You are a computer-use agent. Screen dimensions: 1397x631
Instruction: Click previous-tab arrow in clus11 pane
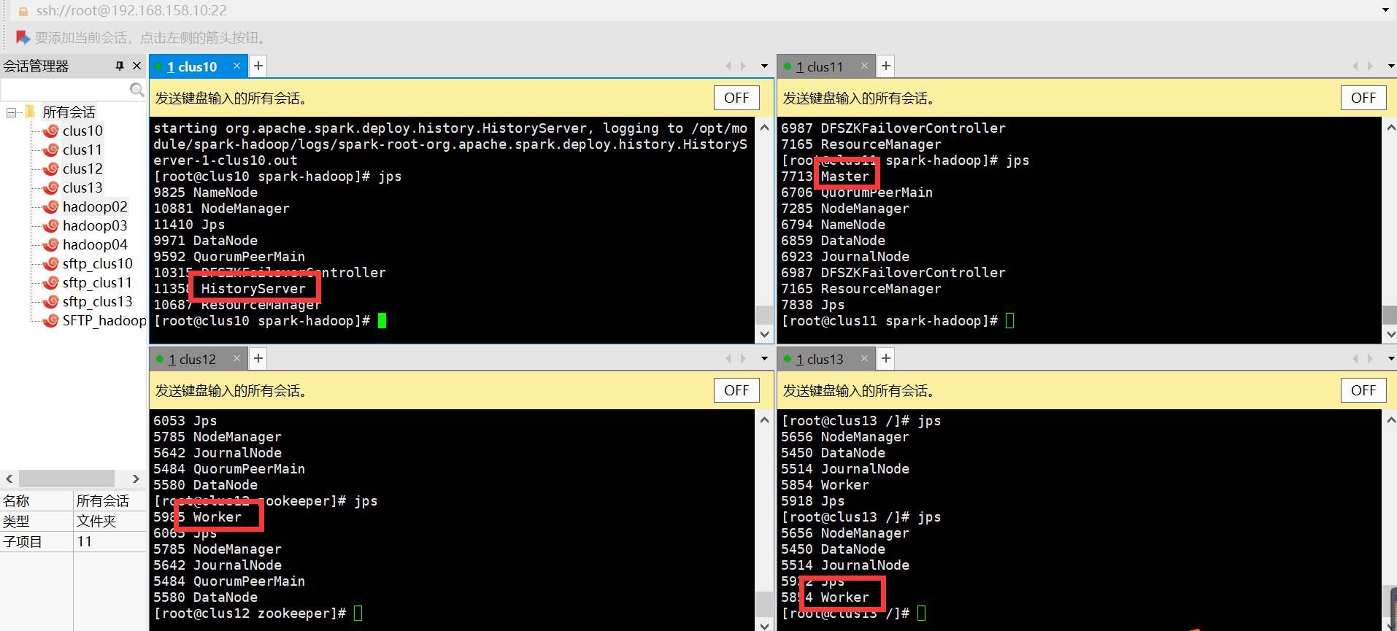(1355, 66)
